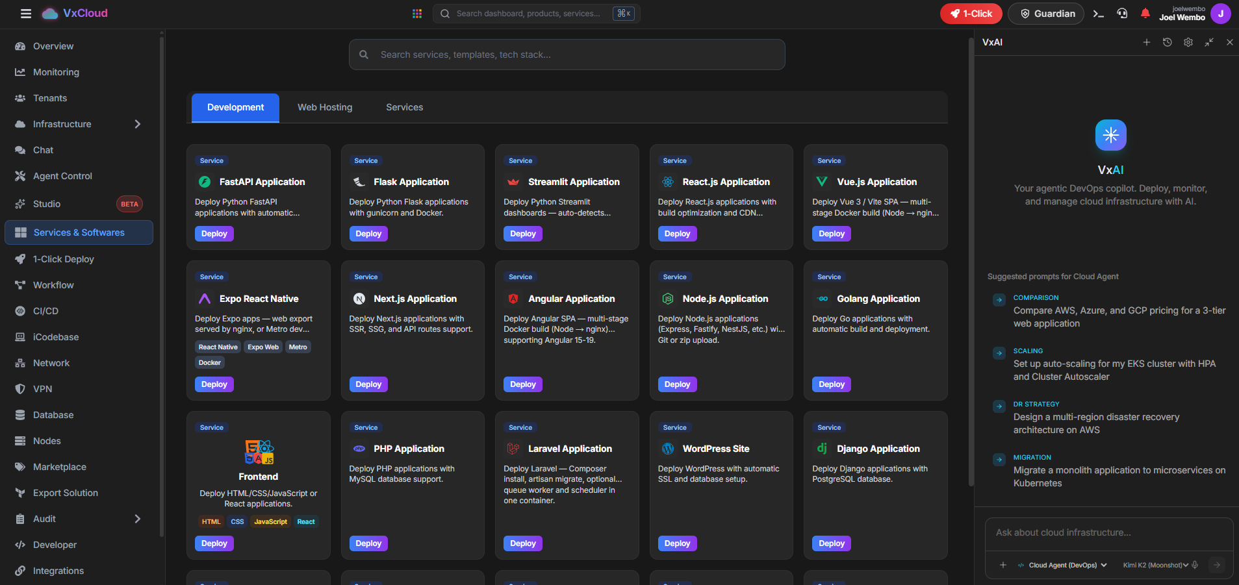Open the Kimi K2 (Moonshot) model dropdown
Screen dimensions: 1239x585
coord(1156,565)
